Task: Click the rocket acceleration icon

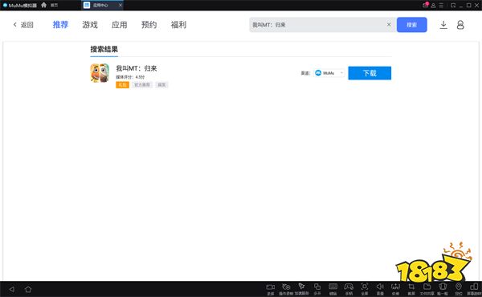Action: pos(301,289)
